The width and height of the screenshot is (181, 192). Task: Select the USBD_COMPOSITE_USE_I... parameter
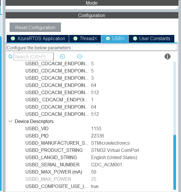tap(56, 186)
